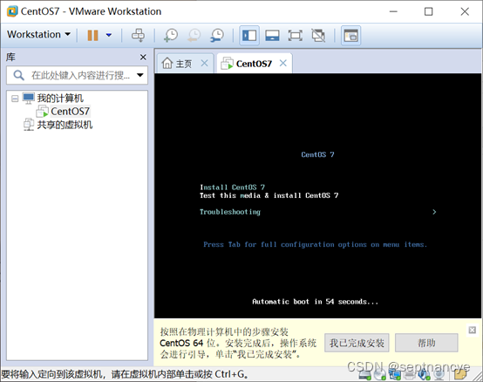Click the home icon on 主页 tab

click(x=167, y=64)
